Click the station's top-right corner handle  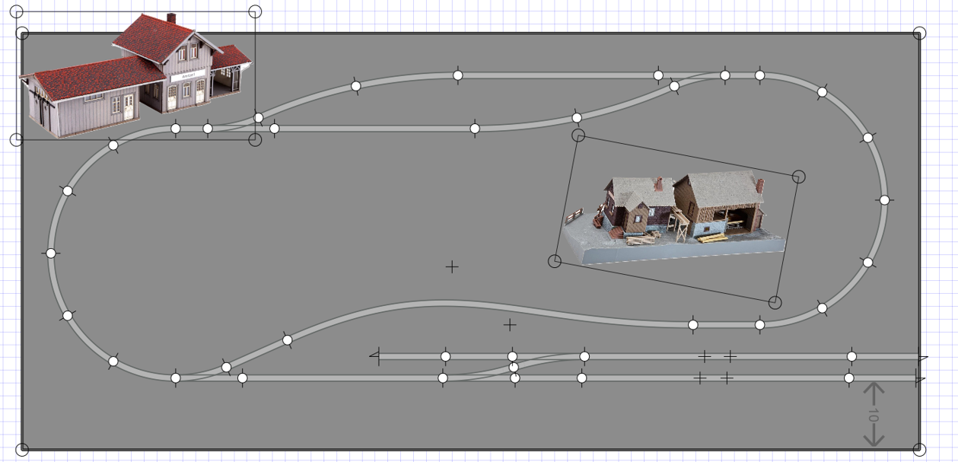point(256,11)
